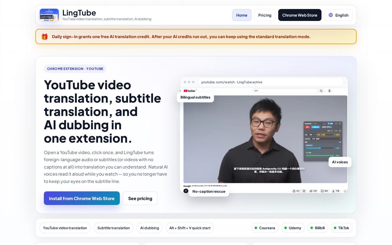392x245 pixels.
Task: Click the No-caption rescue label
Action: pos(209,191)
